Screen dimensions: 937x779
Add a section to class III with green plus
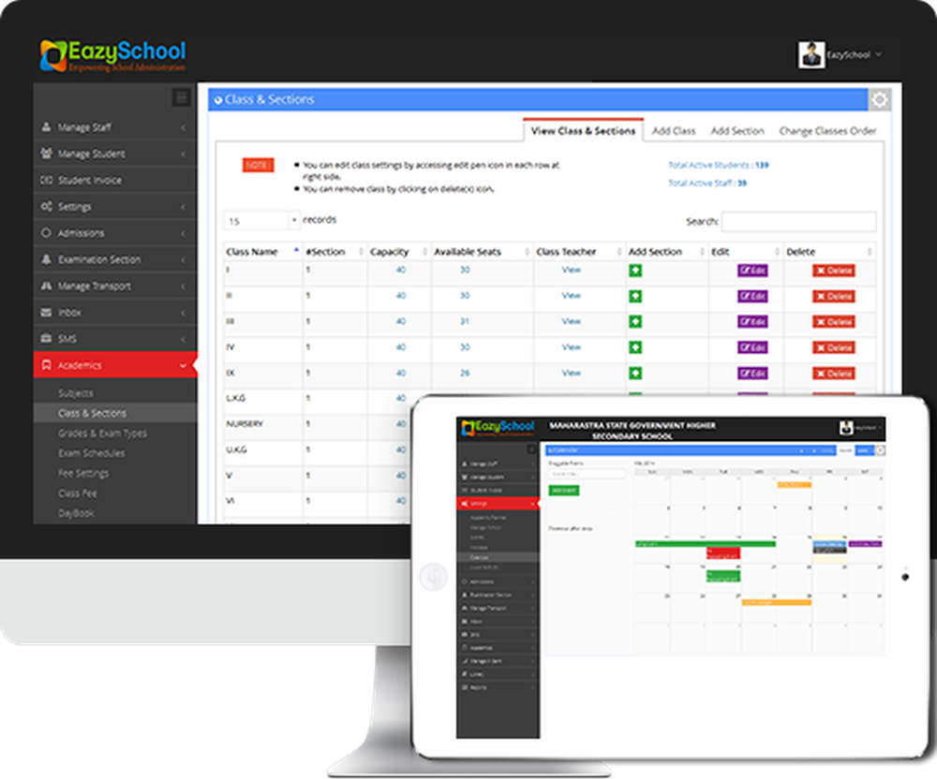[x=635, y=322]
